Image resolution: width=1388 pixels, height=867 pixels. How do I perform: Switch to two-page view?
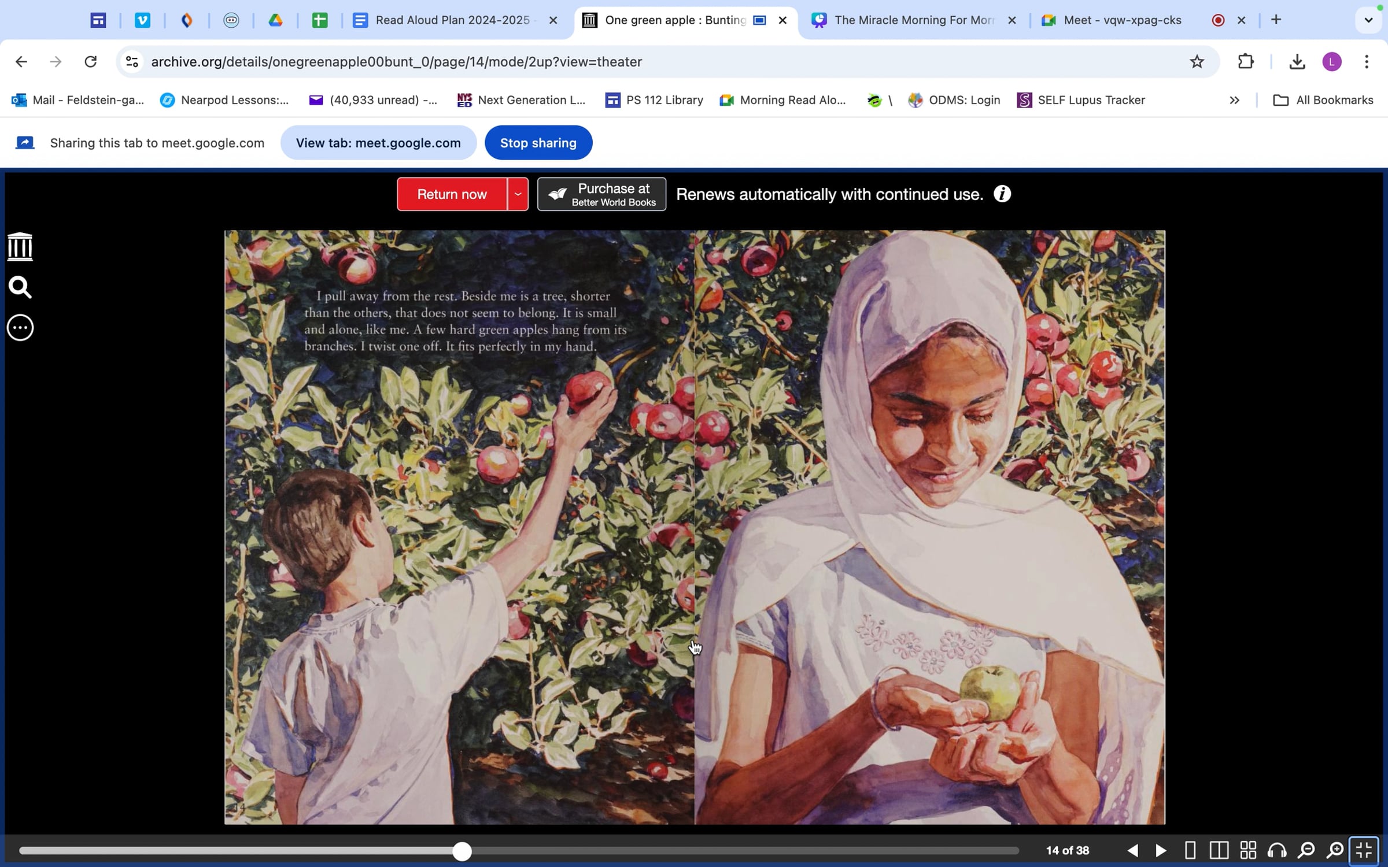pos(1219,850)
